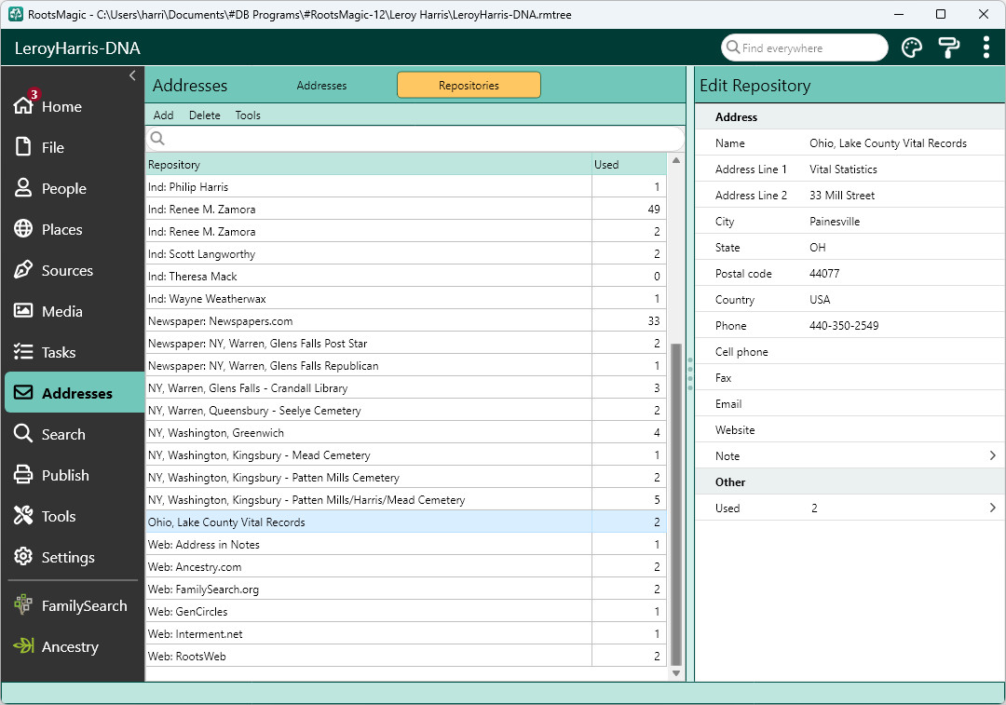This screenshot has width=1006, height=705.
Task: Select Web: RootsWeb row
Action: tap(406, 657)
